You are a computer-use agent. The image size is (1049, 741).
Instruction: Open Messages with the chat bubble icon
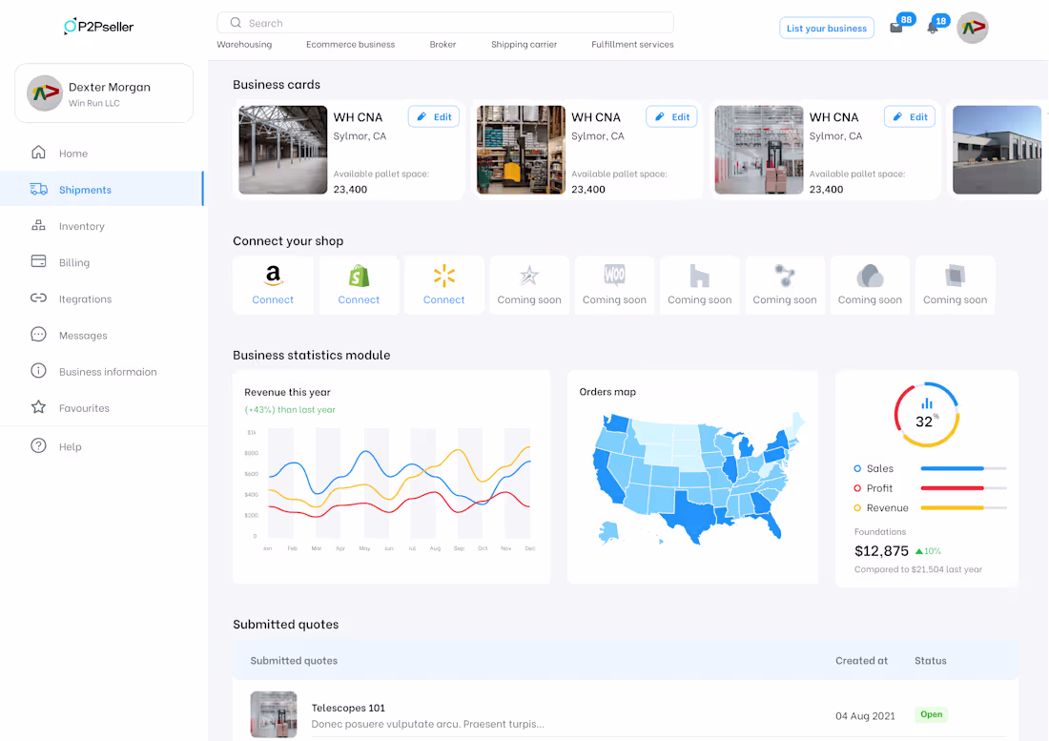[x=38, y=335]
